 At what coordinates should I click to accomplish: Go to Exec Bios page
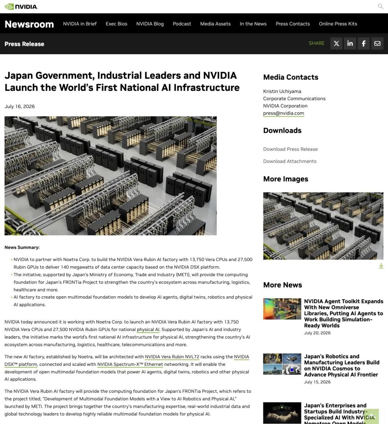coord(116,24)
